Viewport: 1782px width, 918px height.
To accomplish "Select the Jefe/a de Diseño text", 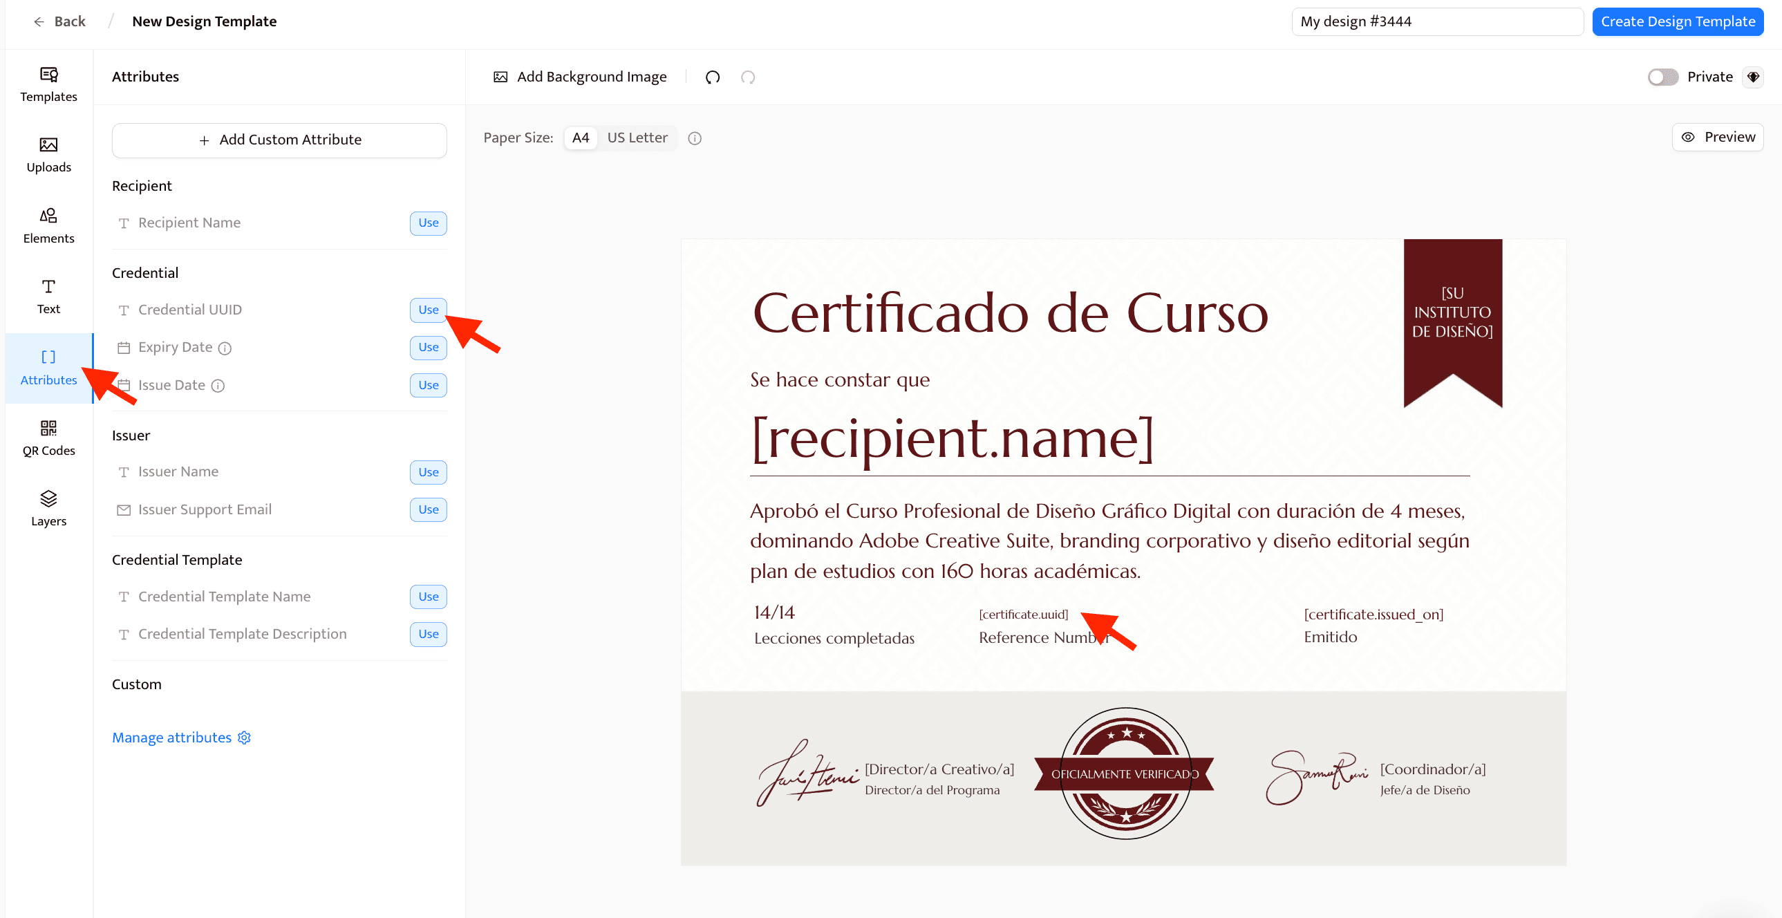I will 1425,790.
